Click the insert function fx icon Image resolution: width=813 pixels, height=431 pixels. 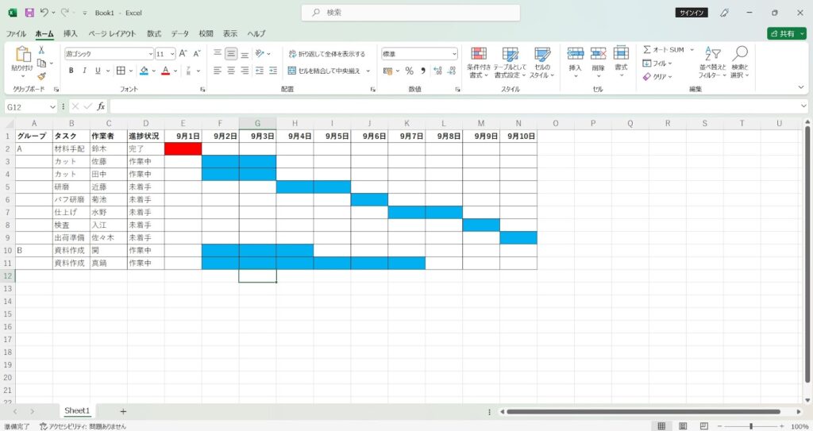[x=101, y=106]
